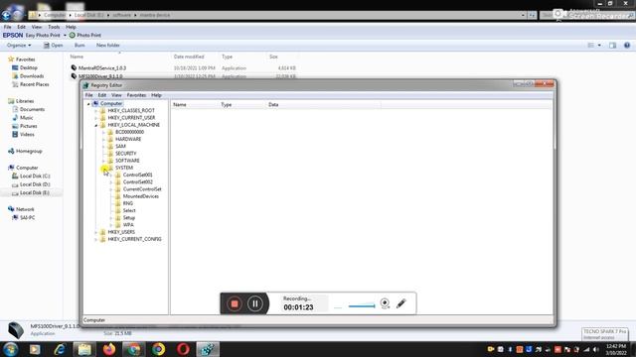Image resolution: width=636 pixels, height=357 pixels.
Task: Open SAI-PC under Network
Action: click(27, 218)
